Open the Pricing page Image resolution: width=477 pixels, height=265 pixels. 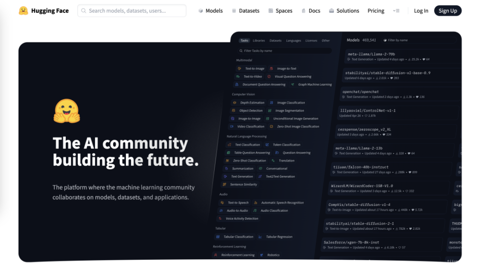coord(376,10)
